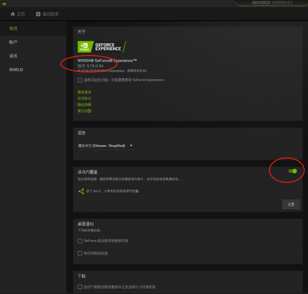This screenshot has height=294, width=308.
Task: Check the 自动下载驱动程序更新 checkbox
Action: [x=80, y=287]
